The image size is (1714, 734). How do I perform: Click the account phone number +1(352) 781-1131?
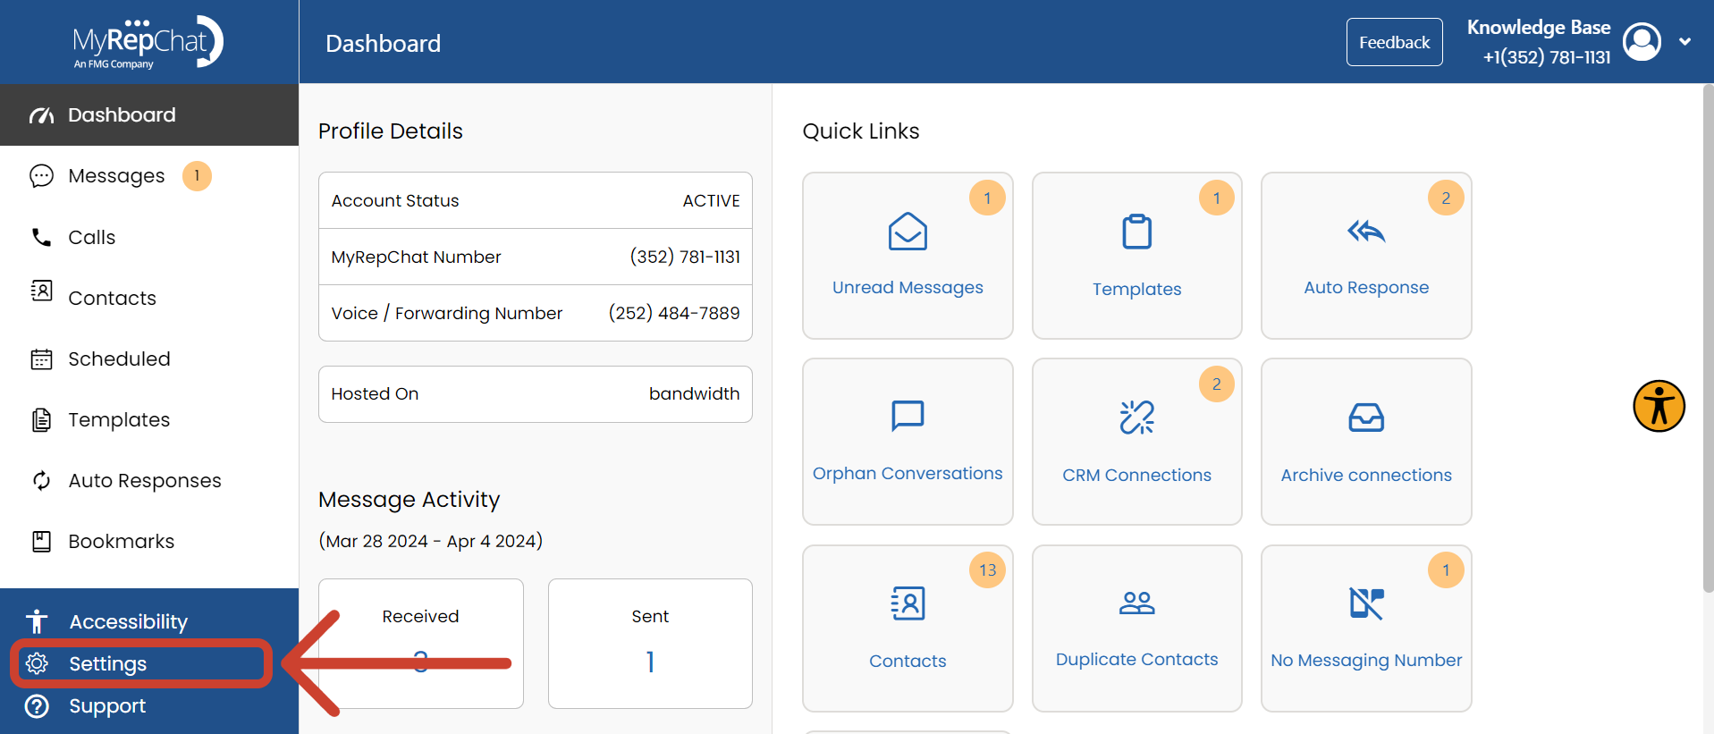click(1546, 57)
